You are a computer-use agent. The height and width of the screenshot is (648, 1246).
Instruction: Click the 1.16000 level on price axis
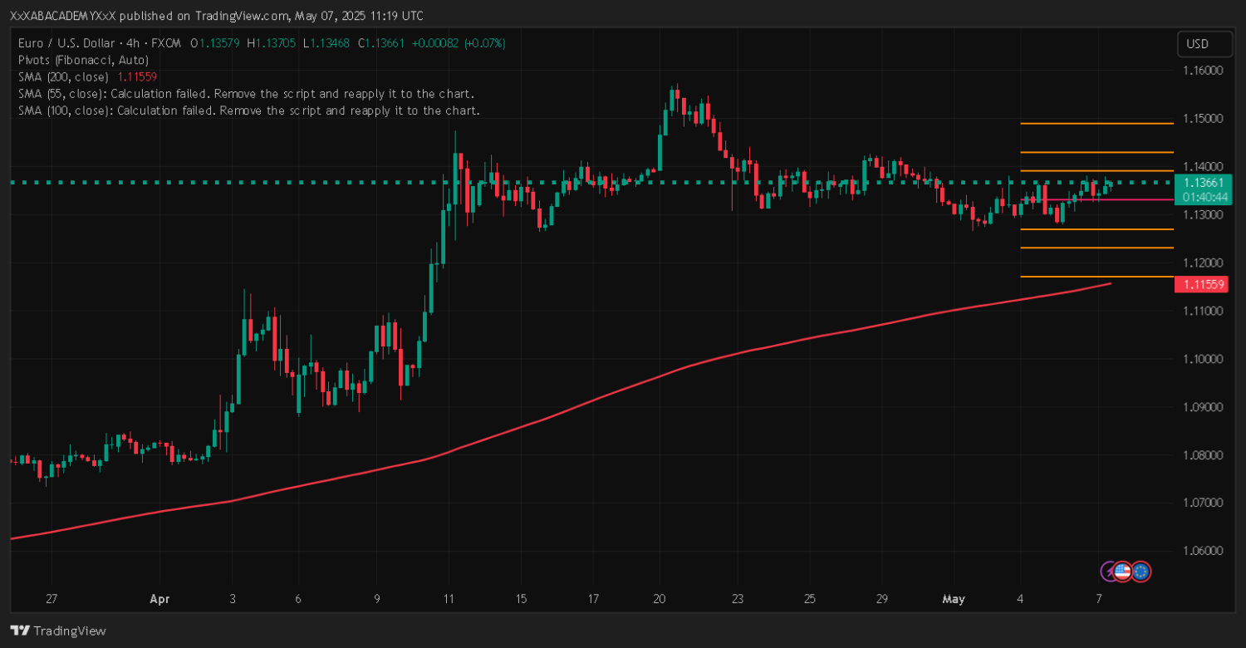(x=1202, y=71)
